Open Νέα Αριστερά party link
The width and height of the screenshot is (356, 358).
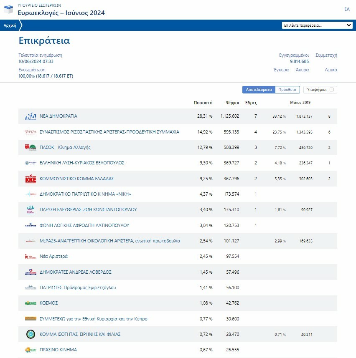point(53,256)
